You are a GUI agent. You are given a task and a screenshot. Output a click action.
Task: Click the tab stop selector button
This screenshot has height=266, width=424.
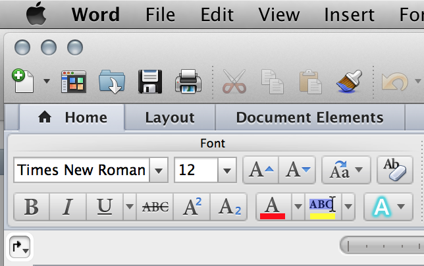click(20, 247)
